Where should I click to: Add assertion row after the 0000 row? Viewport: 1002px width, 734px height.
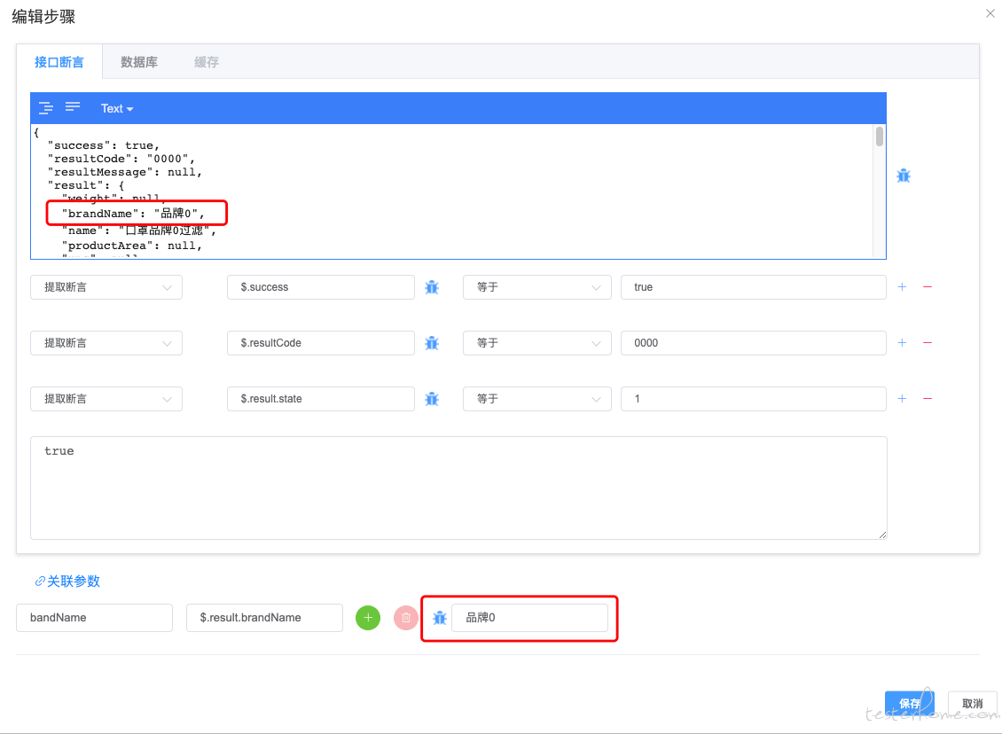(902, 342)
